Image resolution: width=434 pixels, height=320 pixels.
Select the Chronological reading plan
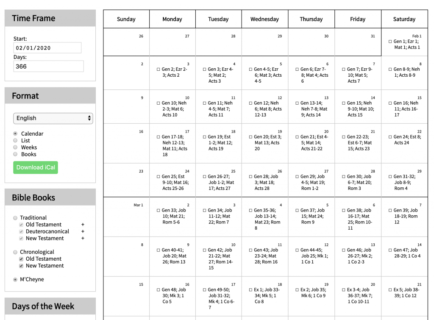tap(15, 252)
